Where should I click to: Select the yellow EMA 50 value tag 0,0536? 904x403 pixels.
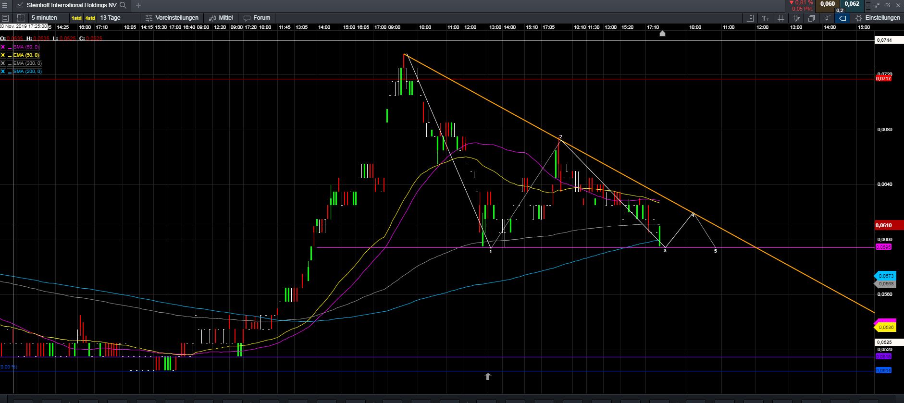pyautogui.click(x=885, y=328)
